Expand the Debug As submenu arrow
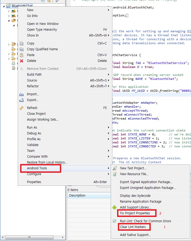The height and width of the screenshot is (241, 191). pyautogui.click(x=109, y=133)
